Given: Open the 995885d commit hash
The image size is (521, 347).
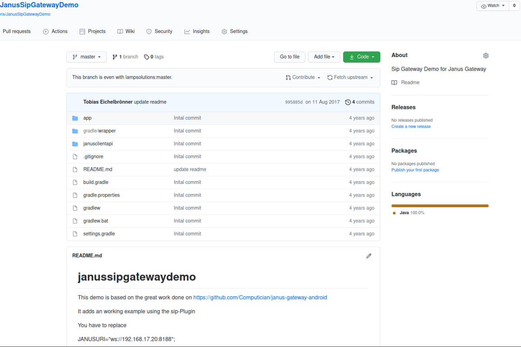Looking at the screenshot, I should [x=293, y=102].
